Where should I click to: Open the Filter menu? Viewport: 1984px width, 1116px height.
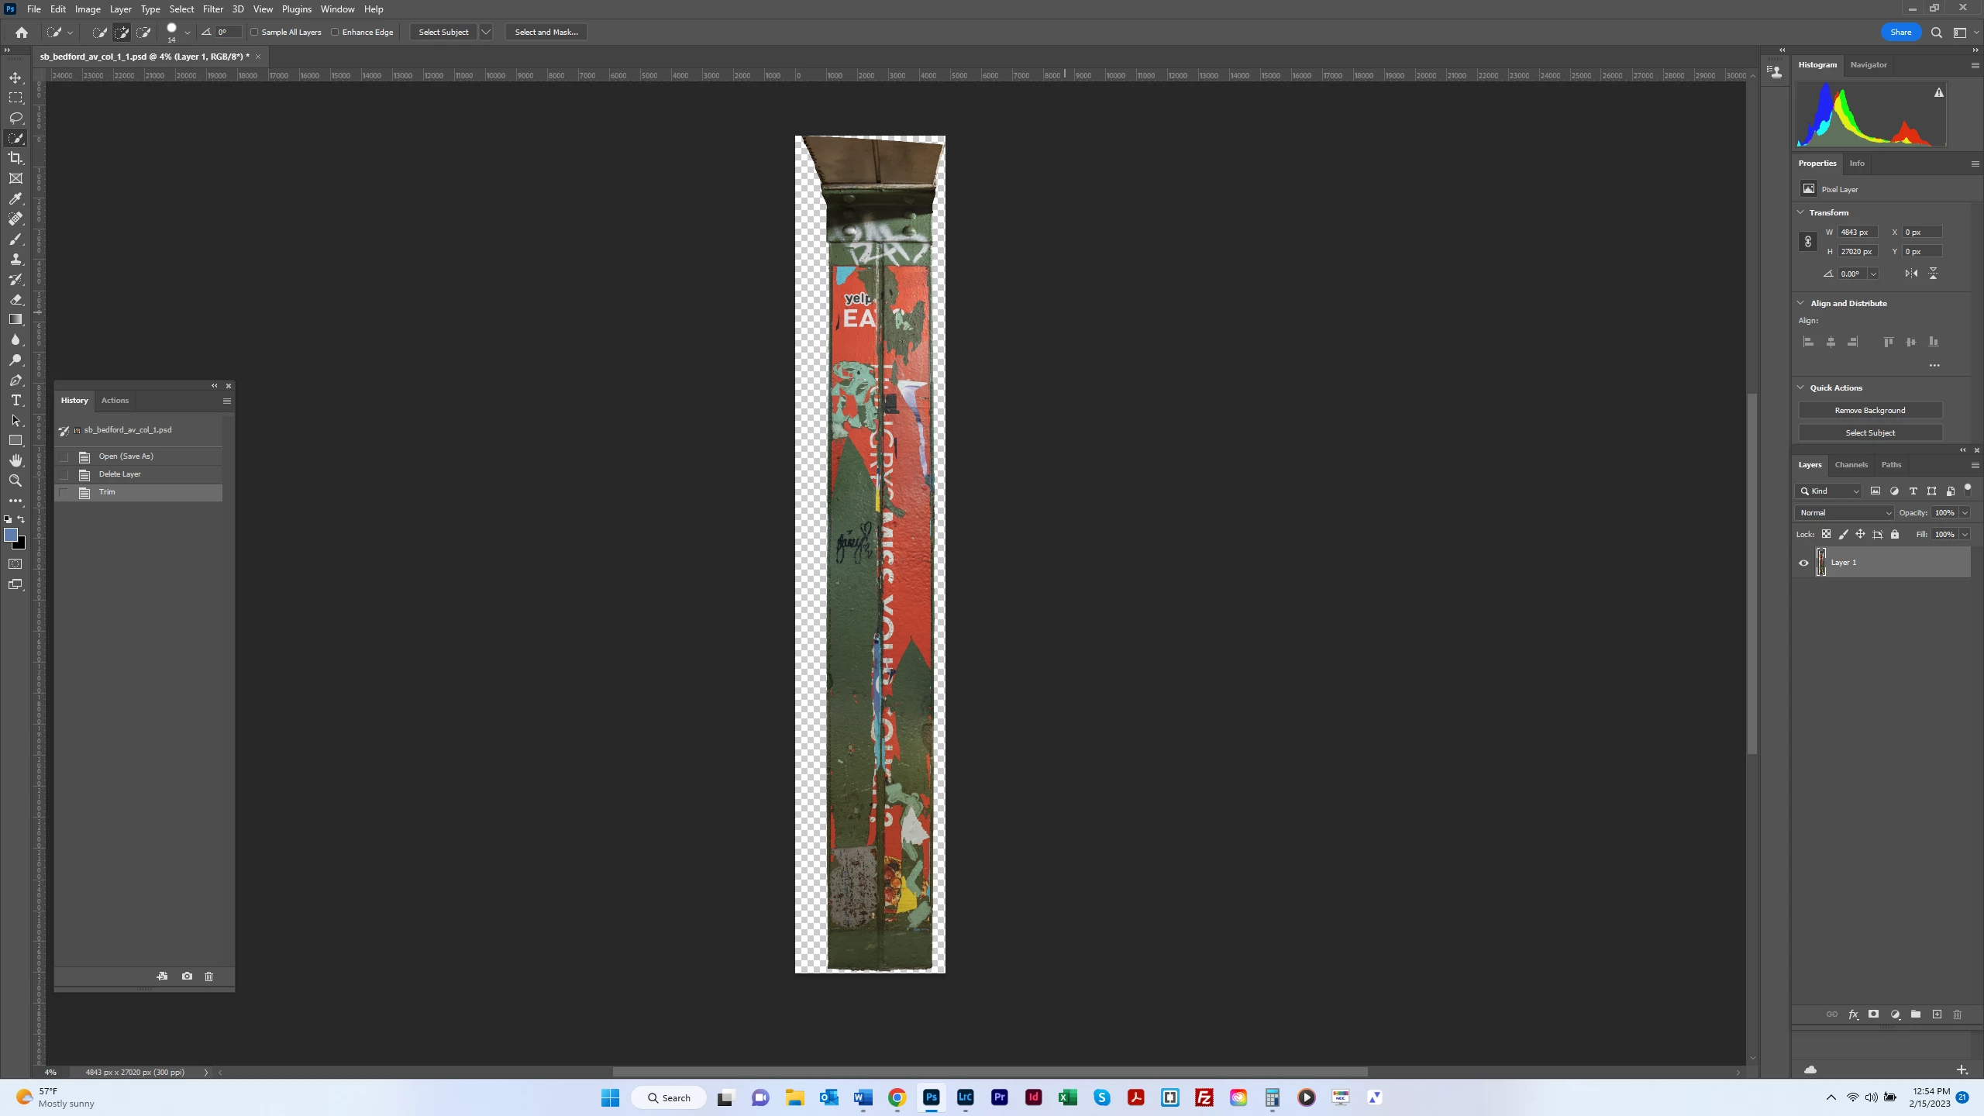point(212,9)
